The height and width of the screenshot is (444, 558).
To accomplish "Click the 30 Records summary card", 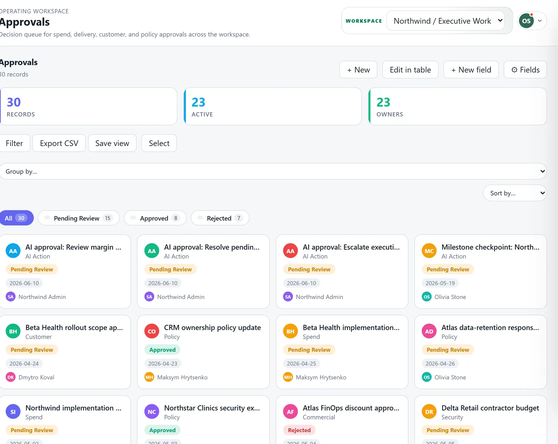I will [x=89, y=106].
